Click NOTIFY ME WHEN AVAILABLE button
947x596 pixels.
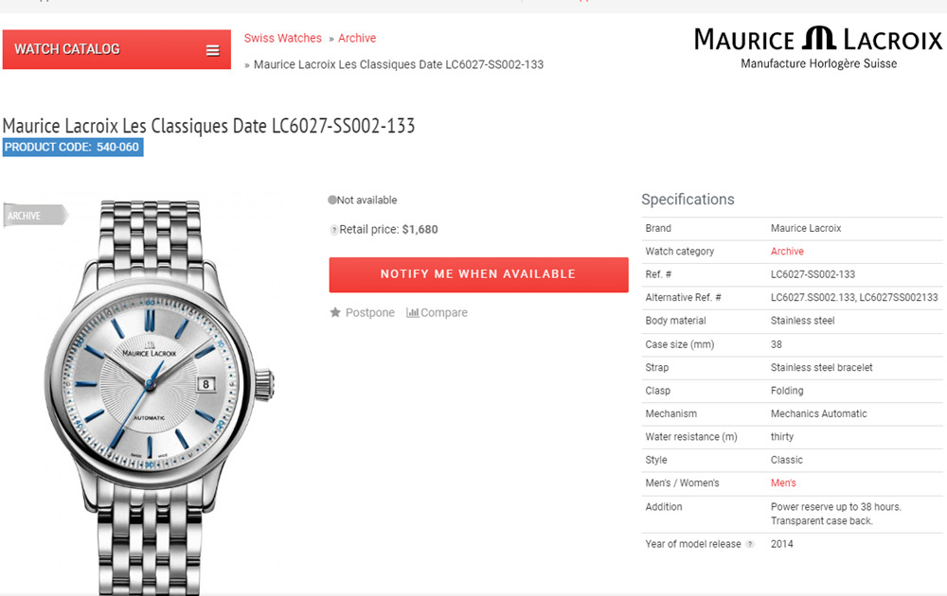coord(478,274)
